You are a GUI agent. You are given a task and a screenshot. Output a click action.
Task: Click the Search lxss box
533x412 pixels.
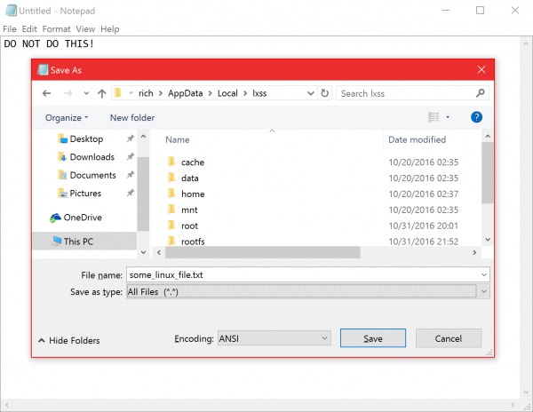[407, 93]
